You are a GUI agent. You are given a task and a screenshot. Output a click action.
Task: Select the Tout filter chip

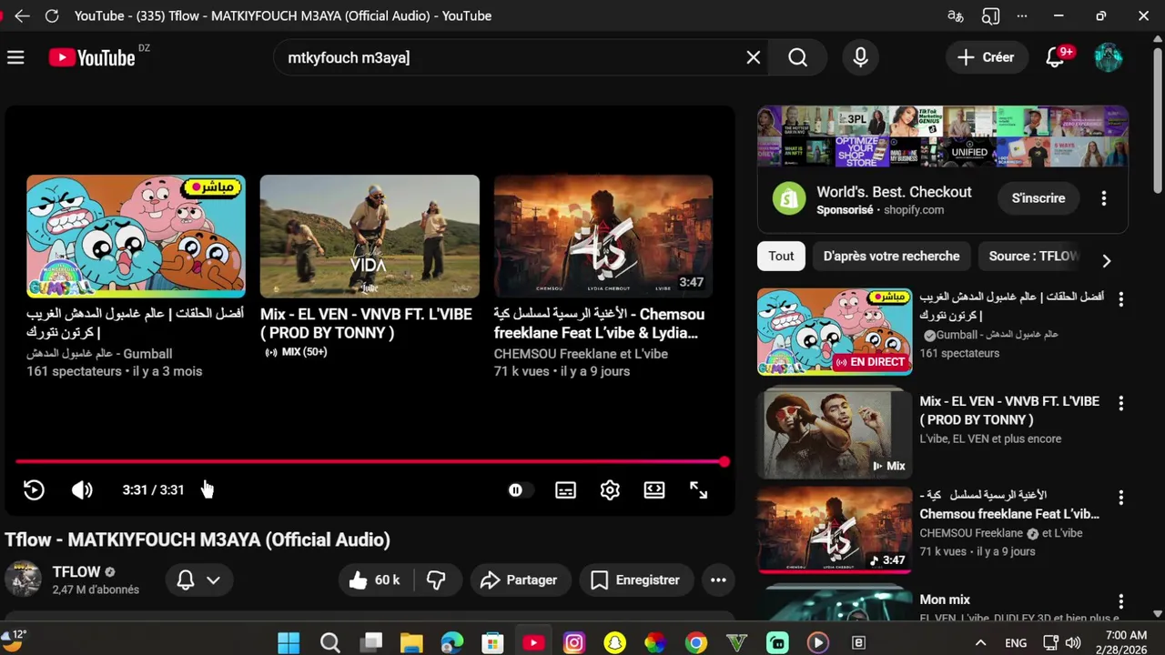point(781,257)
